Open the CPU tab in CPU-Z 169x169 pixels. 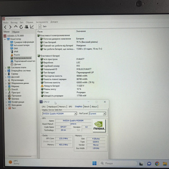(x=44, y=107)
